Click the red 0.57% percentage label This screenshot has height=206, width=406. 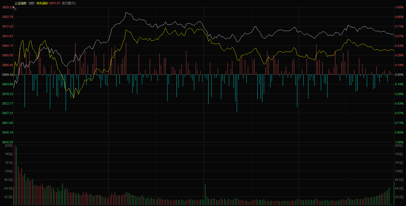click(x=399, y=36)
